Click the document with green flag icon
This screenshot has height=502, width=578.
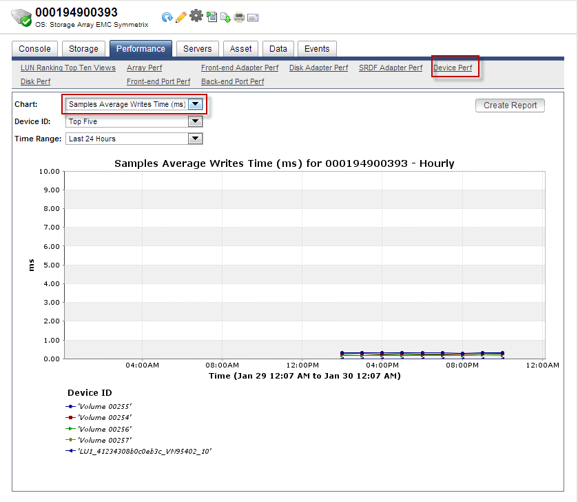point(211,17)
